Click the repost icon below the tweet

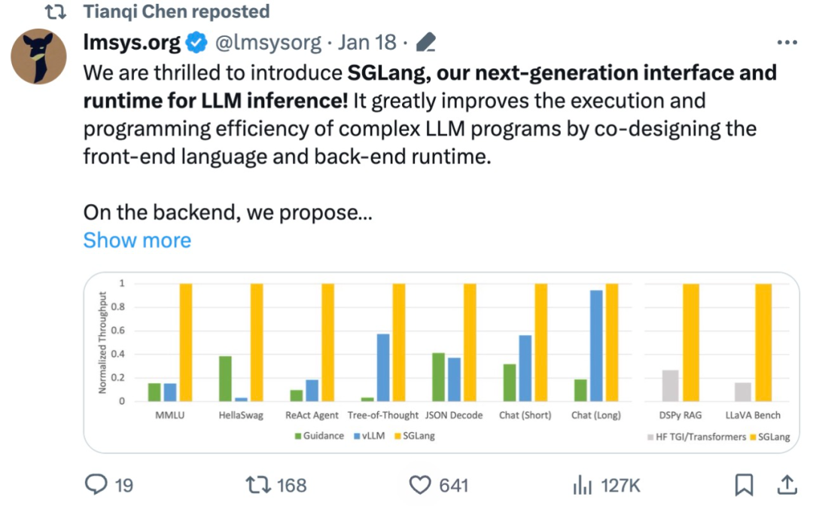tap(258, 485)
